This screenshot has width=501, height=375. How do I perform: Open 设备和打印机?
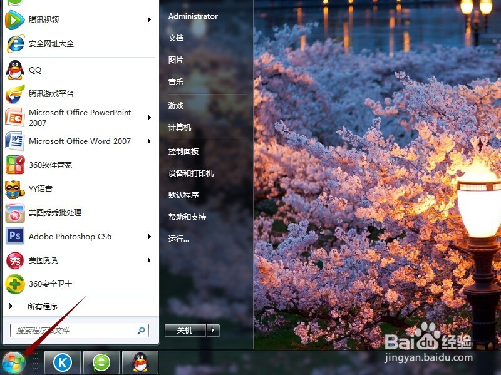pos(191,173)
